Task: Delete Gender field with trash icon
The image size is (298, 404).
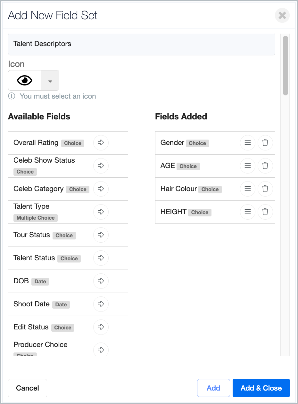Action: click(x=265, y=142)
